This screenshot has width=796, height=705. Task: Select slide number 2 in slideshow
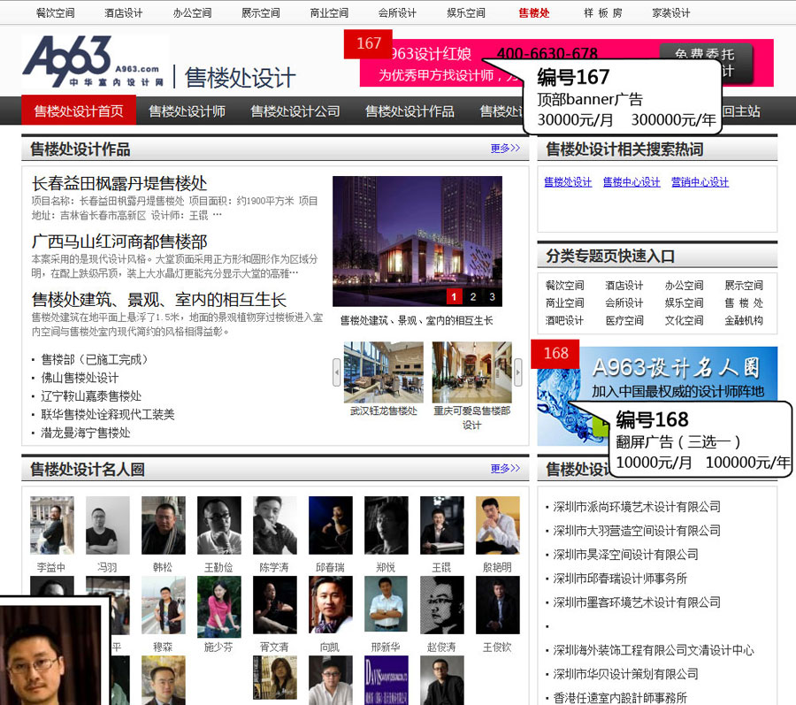(x=472, y=297)
